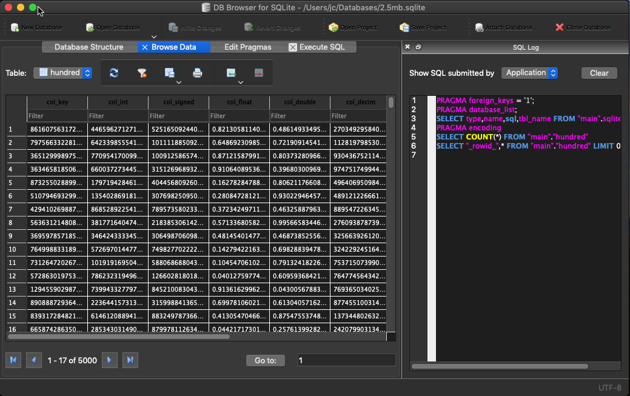The width and height of the screenshot is (630, 396).
Task: Click the Open Database toolbar icon
Action: point(90,27)
